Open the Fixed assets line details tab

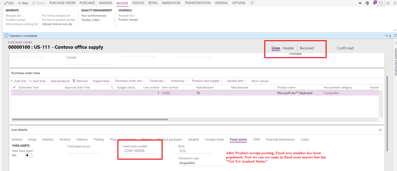click(x=238, y=139)
